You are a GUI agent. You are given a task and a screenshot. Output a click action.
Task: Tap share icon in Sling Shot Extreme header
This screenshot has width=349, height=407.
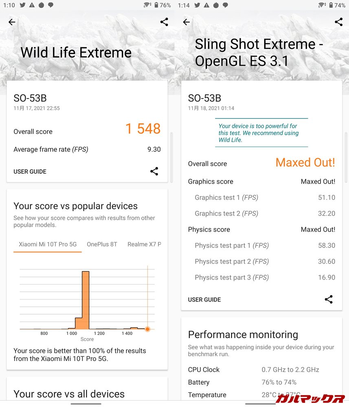(338, 22)
